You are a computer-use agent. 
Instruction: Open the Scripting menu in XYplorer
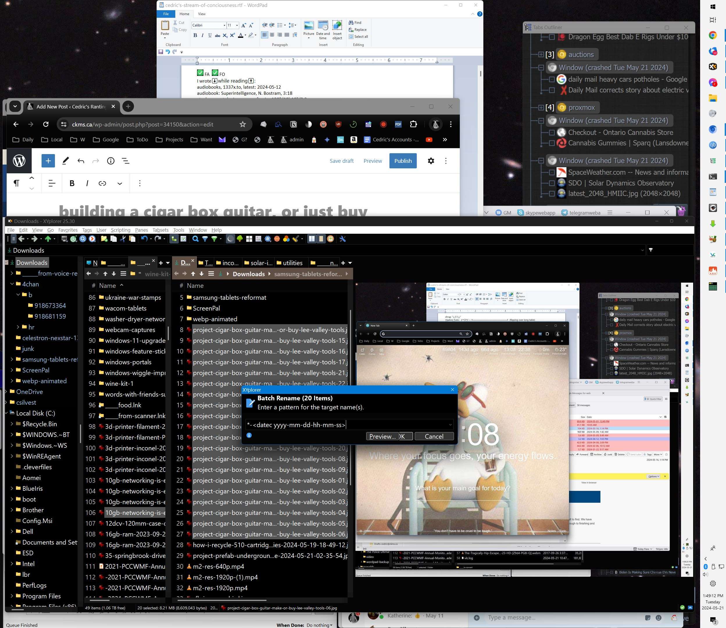tap(120, 230)
